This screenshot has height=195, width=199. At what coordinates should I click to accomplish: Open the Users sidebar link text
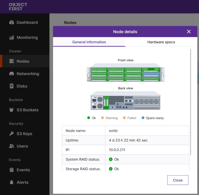click(x=22, y=146)
